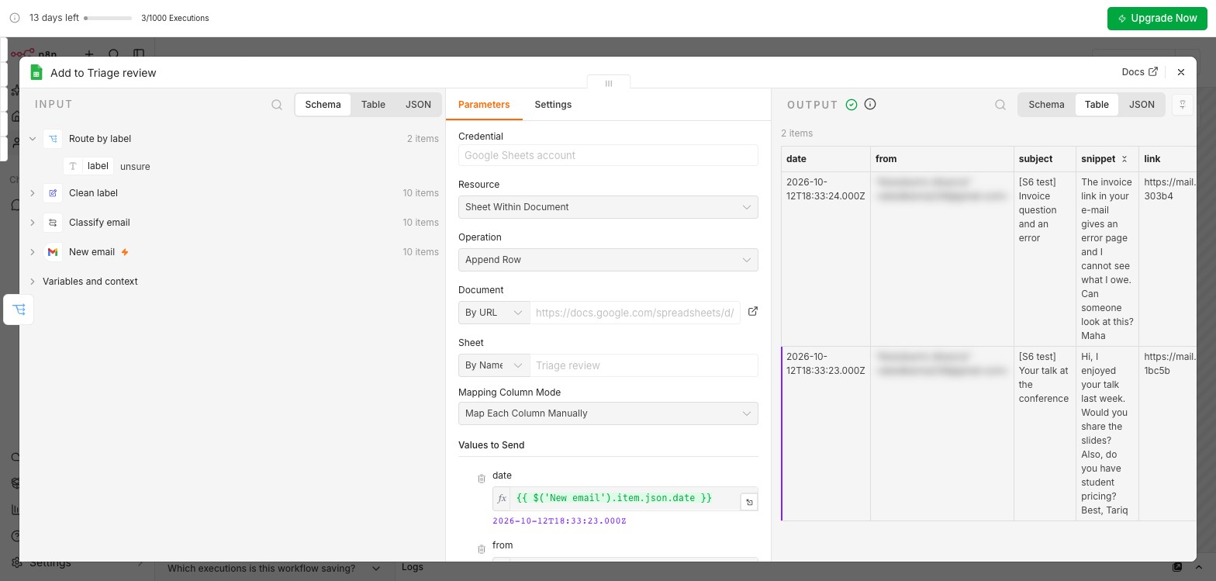Screen dimensions: 1216x581
Task: Open the output info icon next to OUTPUT
Action: coord(870,104)
